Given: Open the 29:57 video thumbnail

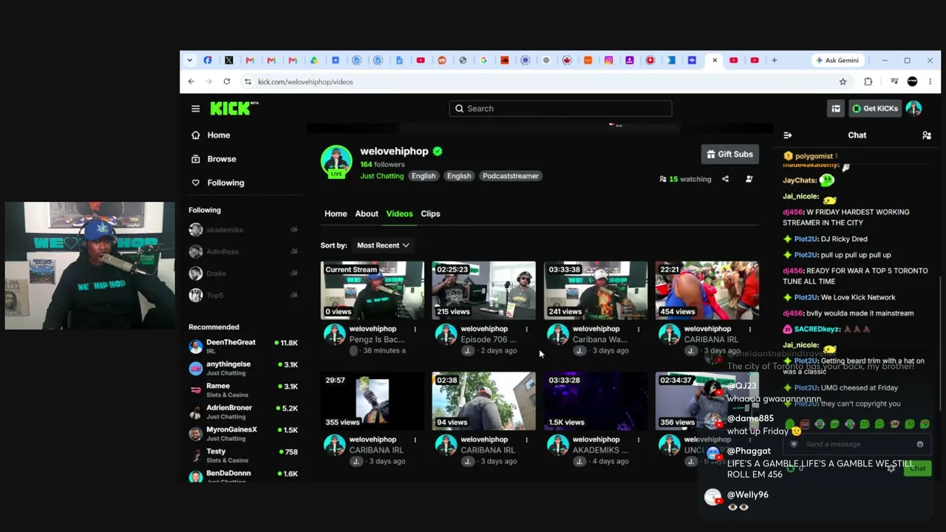Looking at the screenshot, I should [372, 401].
